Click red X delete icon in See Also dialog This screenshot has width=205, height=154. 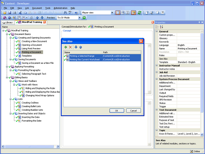(x=70, y=47)
